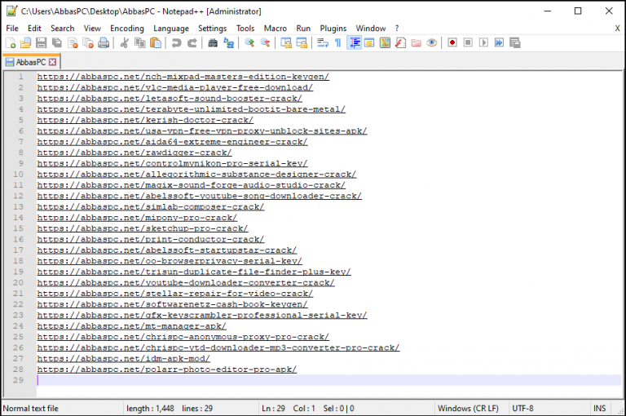
Task: Open Find with the binoculars icon
Action: tap(213, 42)
